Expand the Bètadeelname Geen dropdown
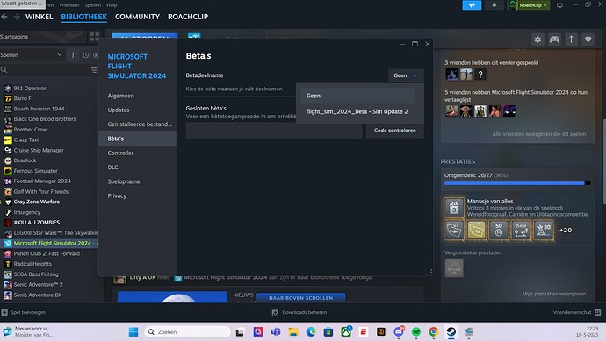Viewport: 606px width, 341px height. point(406,75)
